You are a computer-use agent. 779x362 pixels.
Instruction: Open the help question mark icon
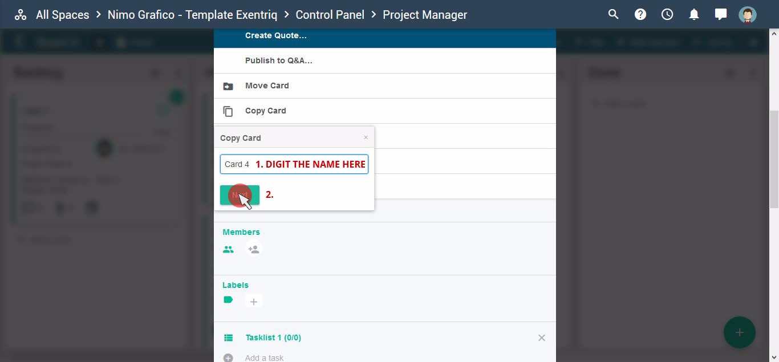click(640, 14)
